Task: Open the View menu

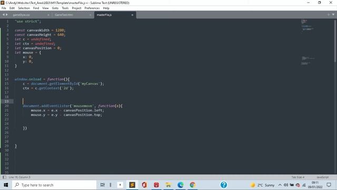Action: point(45,8)
